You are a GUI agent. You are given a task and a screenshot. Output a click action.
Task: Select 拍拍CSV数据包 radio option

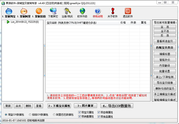(38, 114)
